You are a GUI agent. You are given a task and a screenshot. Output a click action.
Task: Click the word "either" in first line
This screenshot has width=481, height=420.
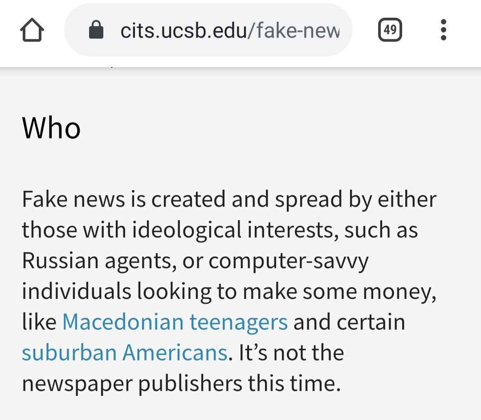(407, 199)
